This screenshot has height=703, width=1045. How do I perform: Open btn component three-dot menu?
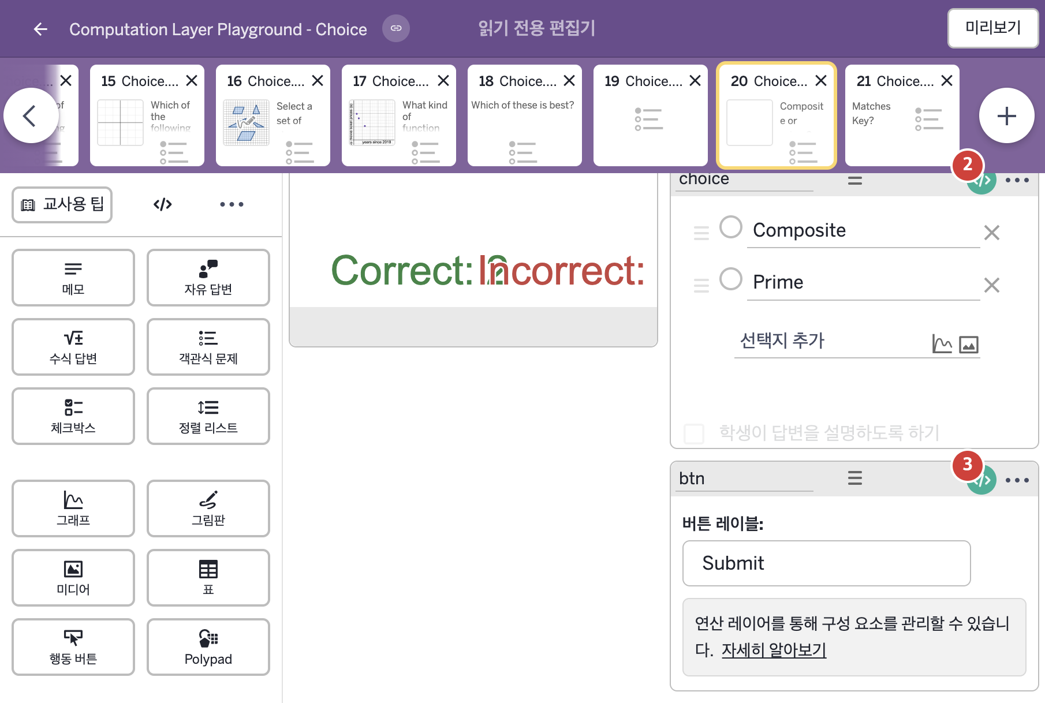pyautogui.click(x=1017, y=480)
